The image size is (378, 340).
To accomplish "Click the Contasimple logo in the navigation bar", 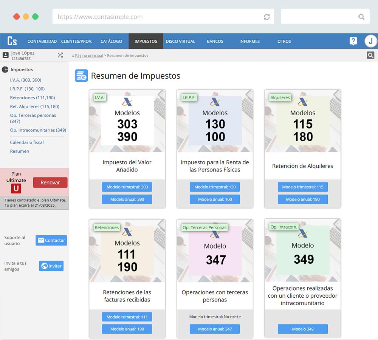I will (x=12, y=41).
